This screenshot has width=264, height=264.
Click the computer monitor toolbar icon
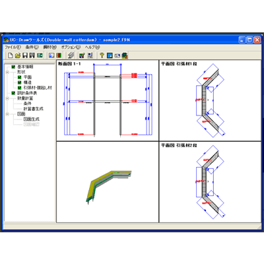90,55
